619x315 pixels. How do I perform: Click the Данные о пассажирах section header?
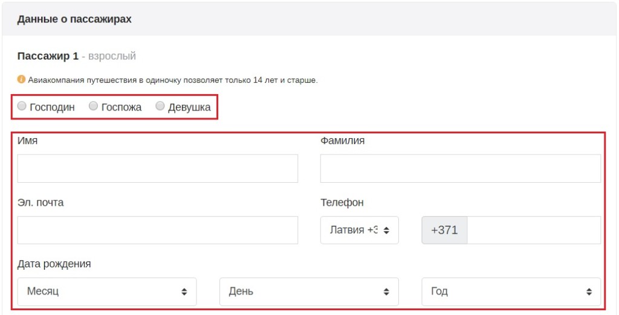74,19
